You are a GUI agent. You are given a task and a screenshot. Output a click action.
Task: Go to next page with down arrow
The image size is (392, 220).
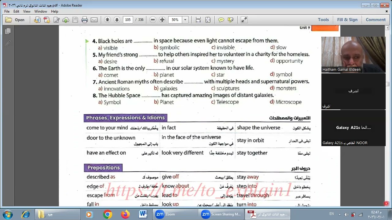point(117,20)
